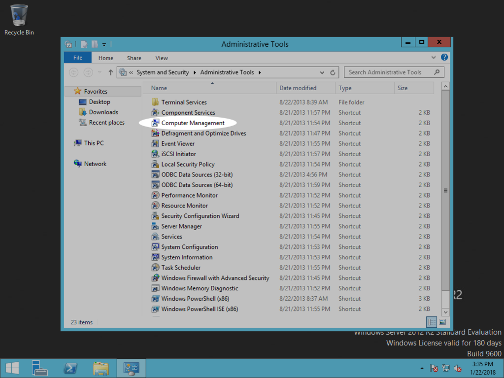The image size is (504, 378).
Task: Open Server Manager from the taskbar
Action: click(x=40, y=368)
